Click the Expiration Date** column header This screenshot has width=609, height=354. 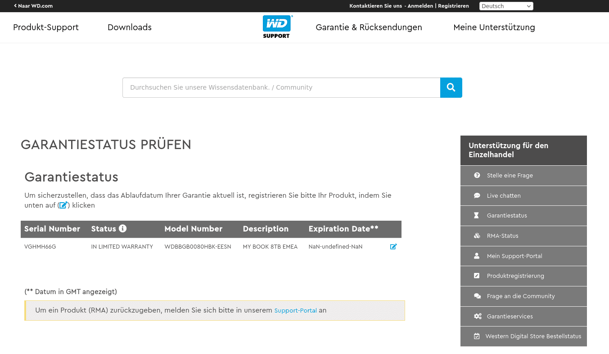[x=343, y=229]
